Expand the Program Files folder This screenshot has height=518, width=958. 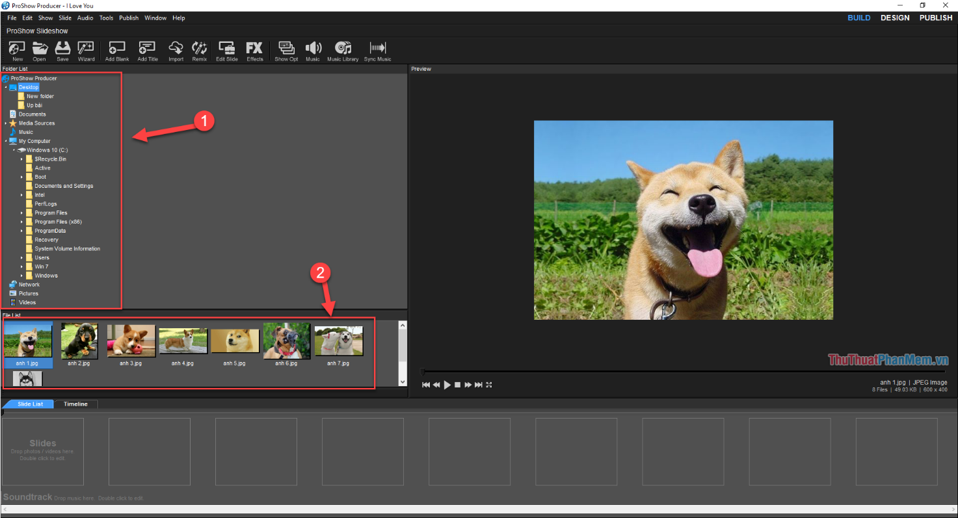(x=21, y=213)
